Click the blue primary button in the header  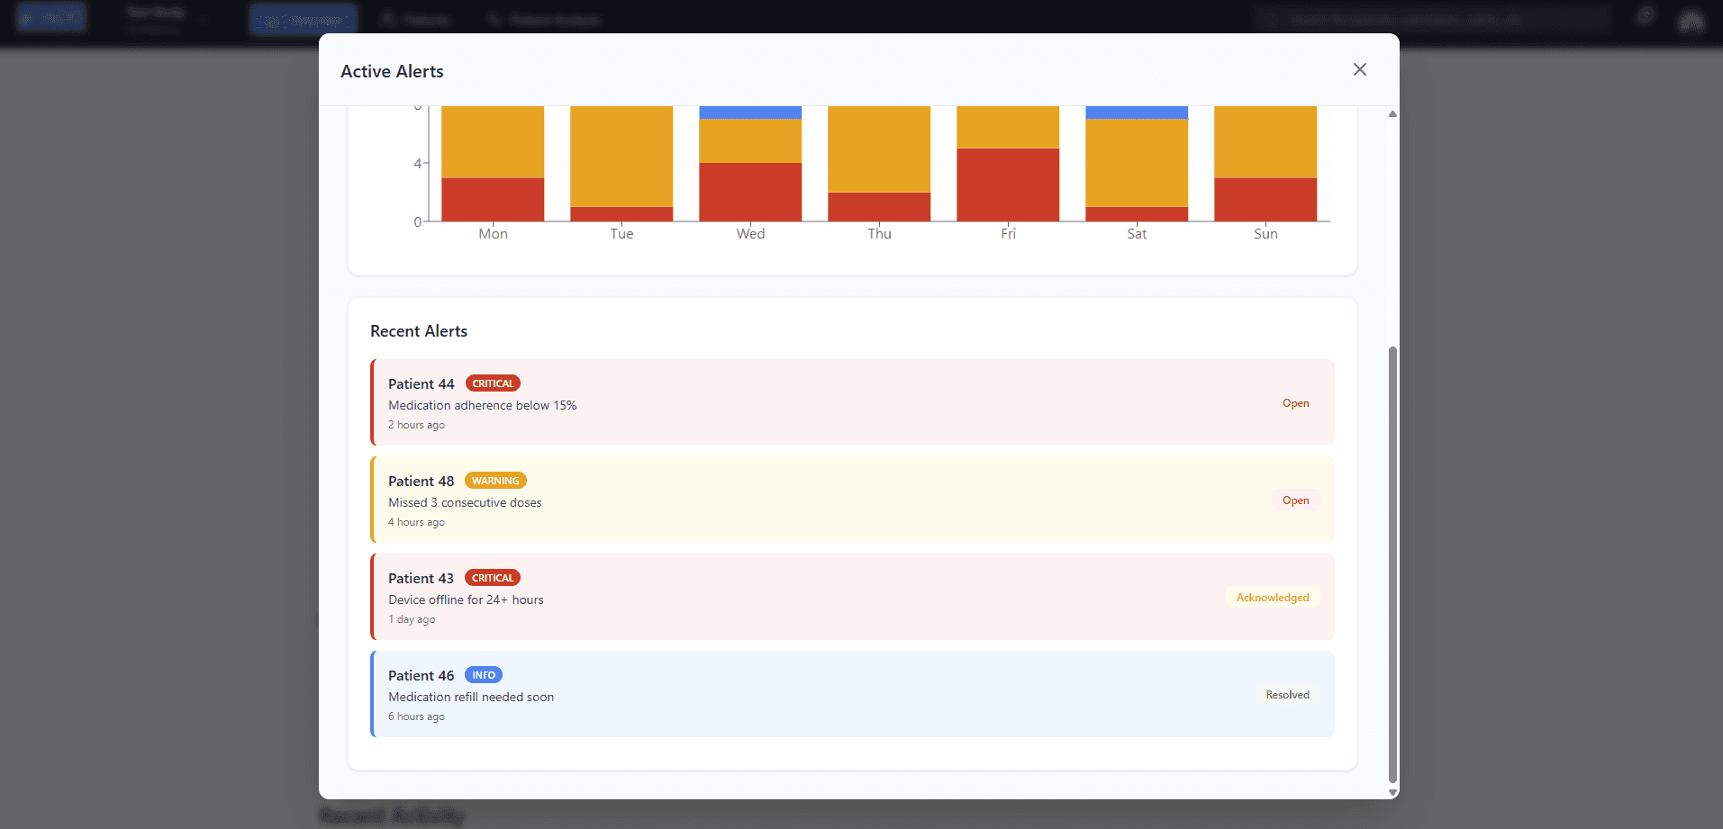tap(303, 18)
